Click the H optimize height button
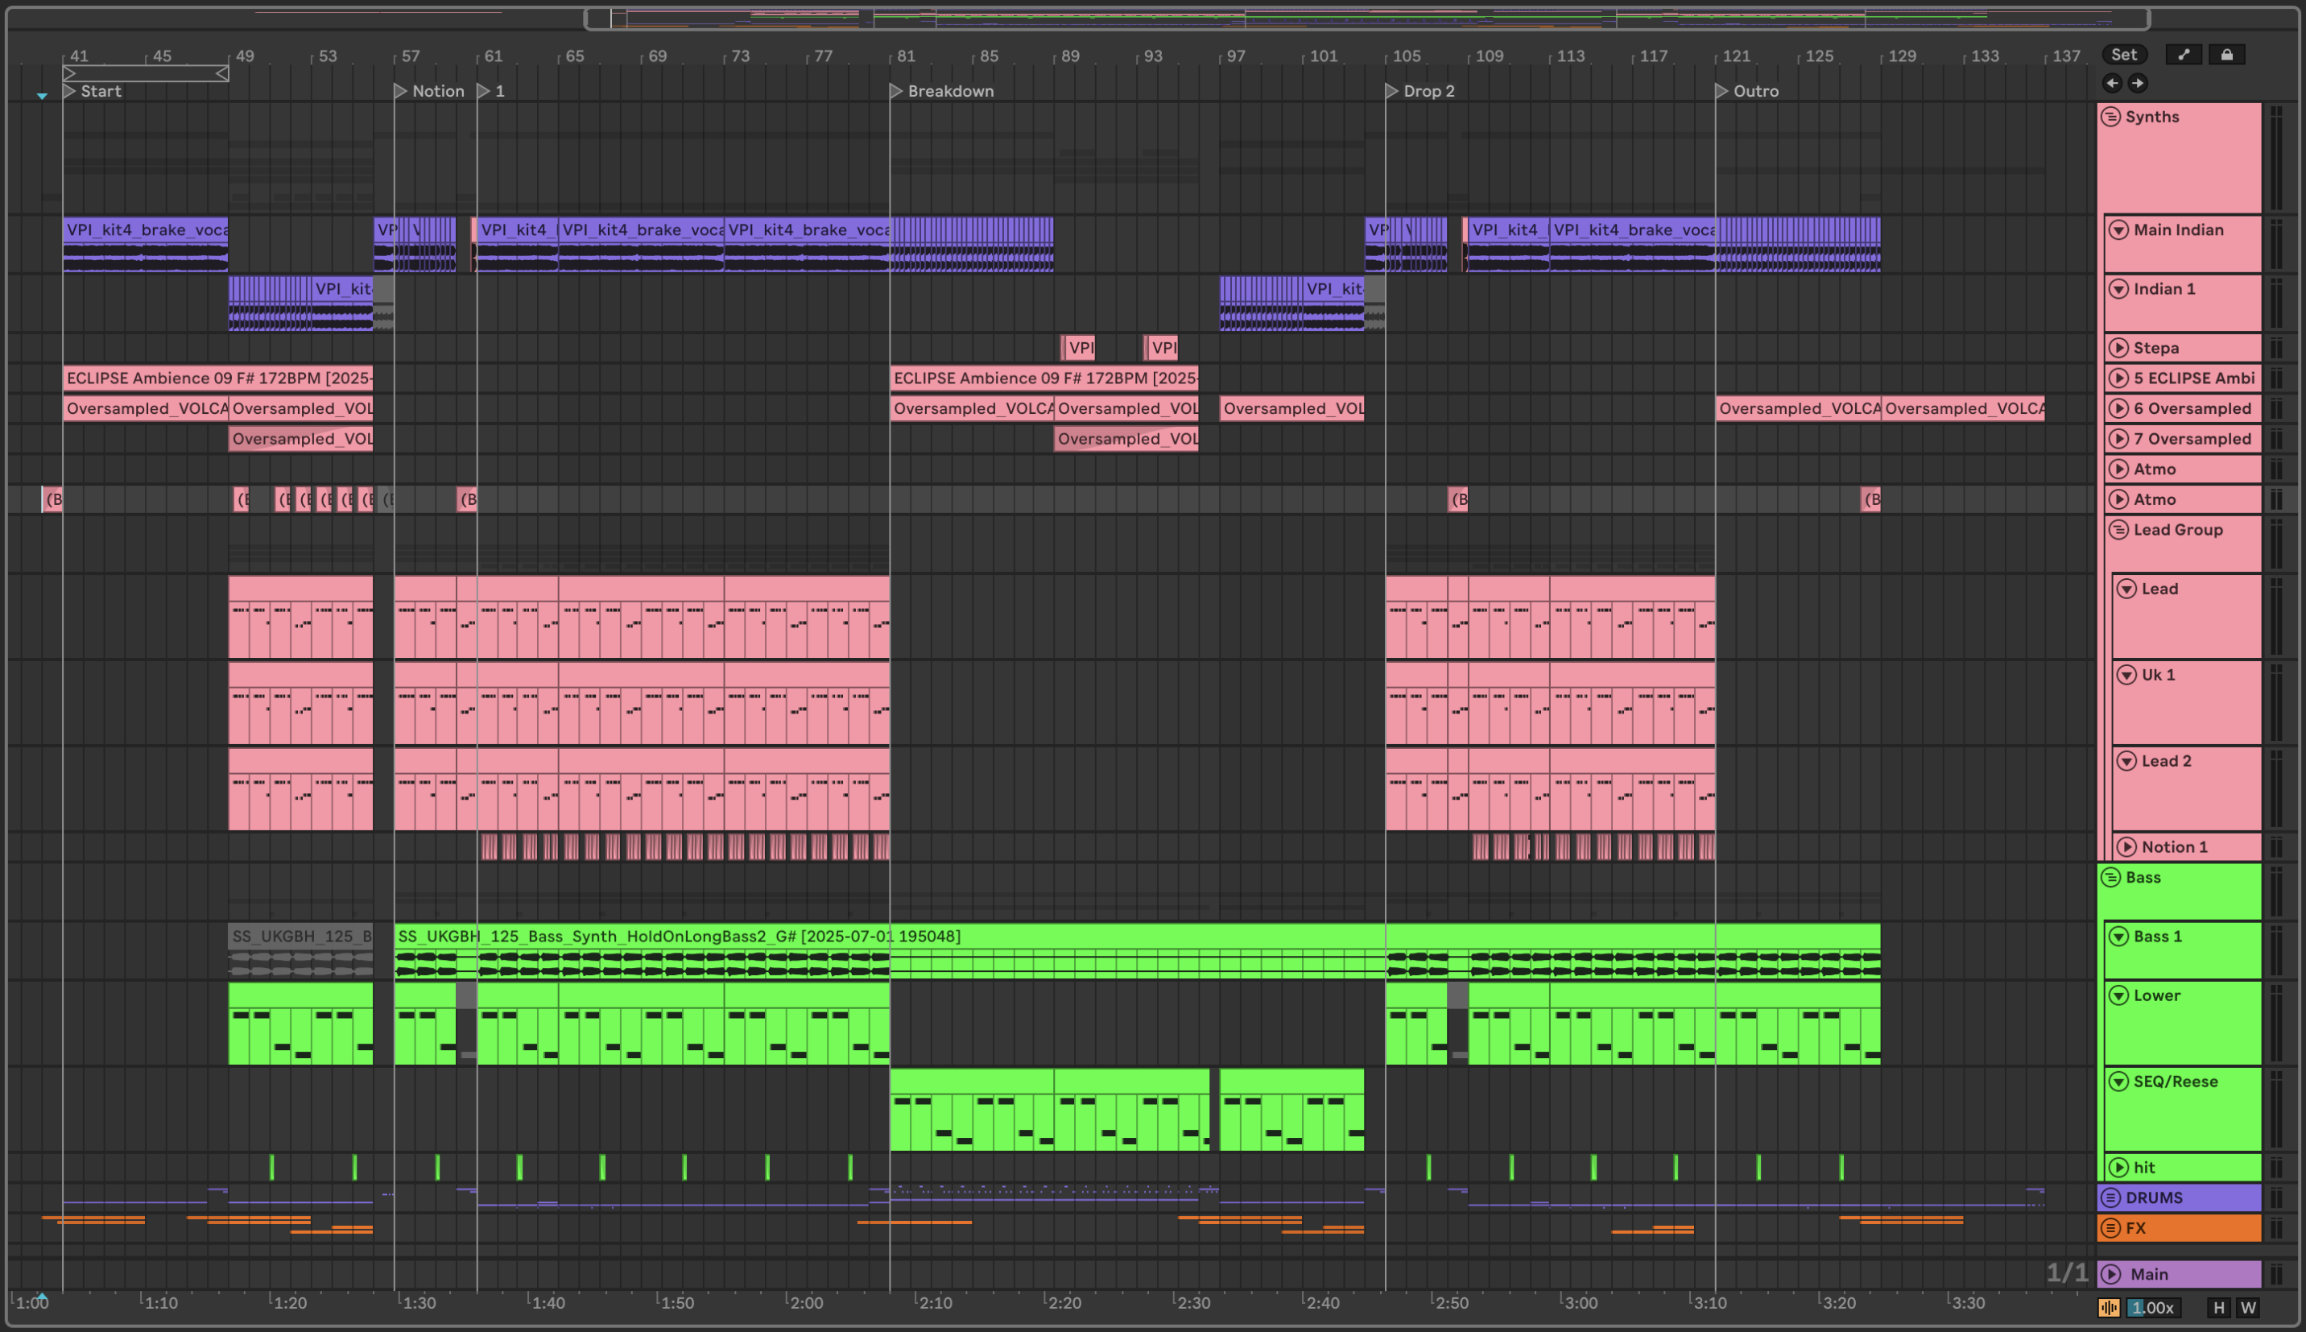 (2218, 1307)
